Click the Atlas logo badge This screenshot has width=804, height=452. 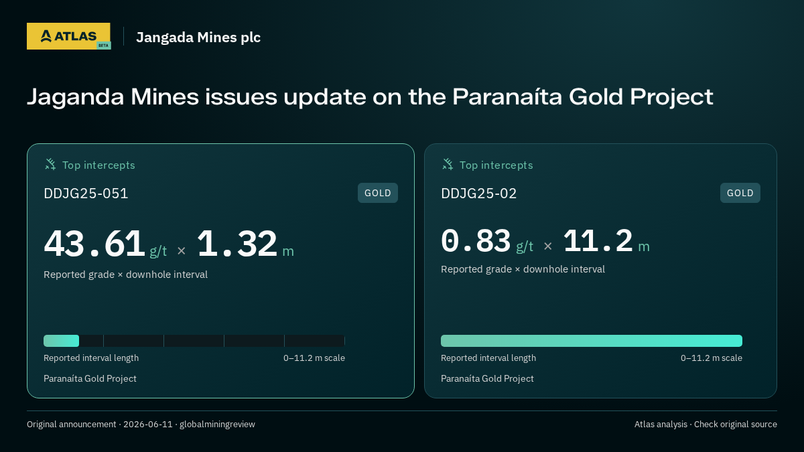coord(68,36)
